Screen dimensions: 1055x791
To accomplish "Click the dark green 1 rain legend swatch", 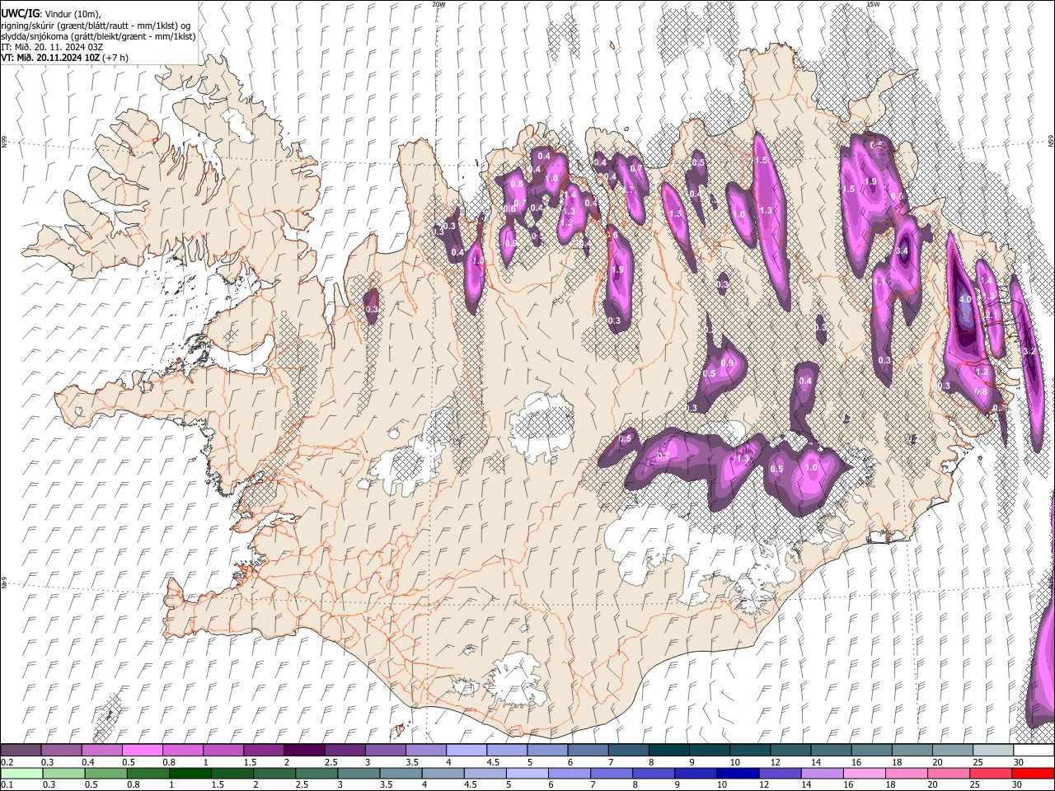I will [x=190, y=773].
